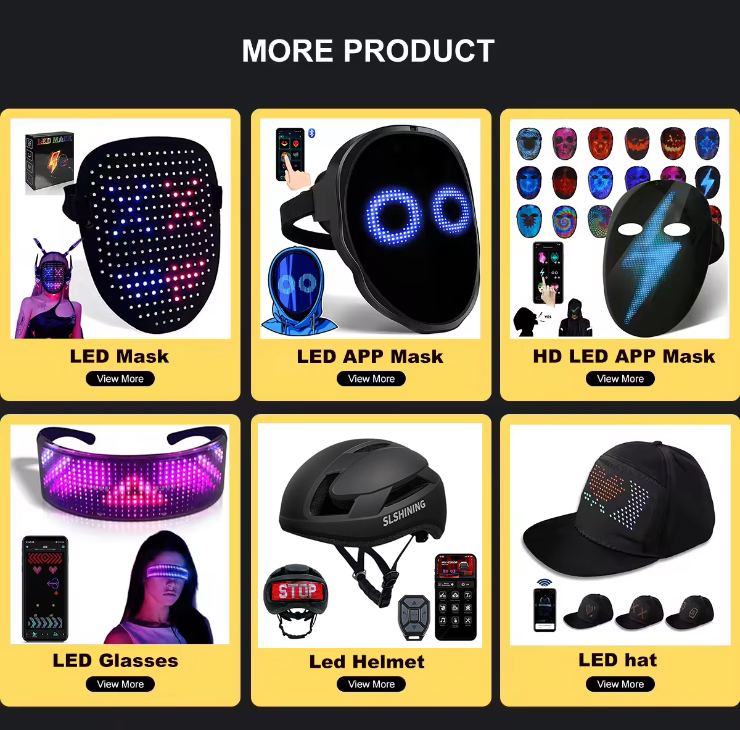This screenshot has height=730, width=740.
Task: Click View More under LED hat
Action: click(620, 684)
